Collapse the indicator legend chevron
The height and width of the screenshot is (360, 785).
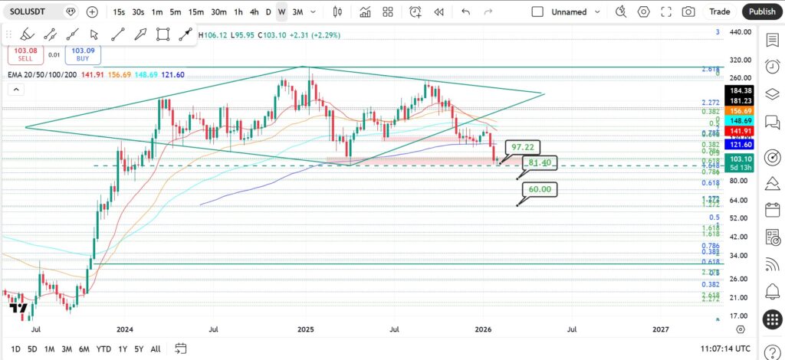(x=16, y=90)
